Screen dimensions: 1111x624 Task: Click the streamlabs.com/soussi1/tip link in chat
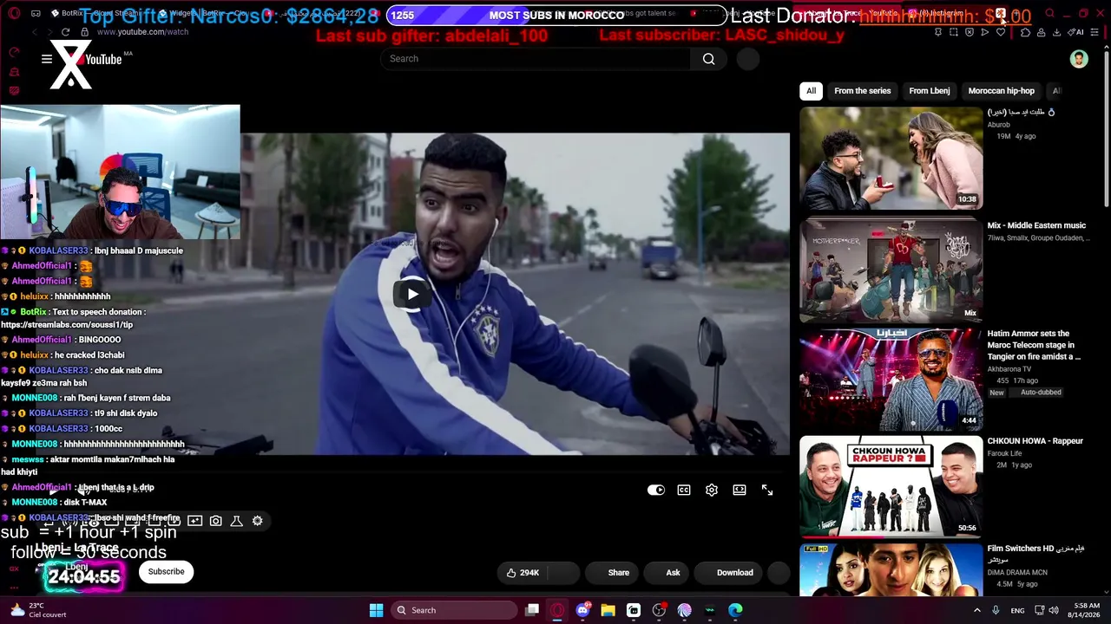tap(67, 325)
